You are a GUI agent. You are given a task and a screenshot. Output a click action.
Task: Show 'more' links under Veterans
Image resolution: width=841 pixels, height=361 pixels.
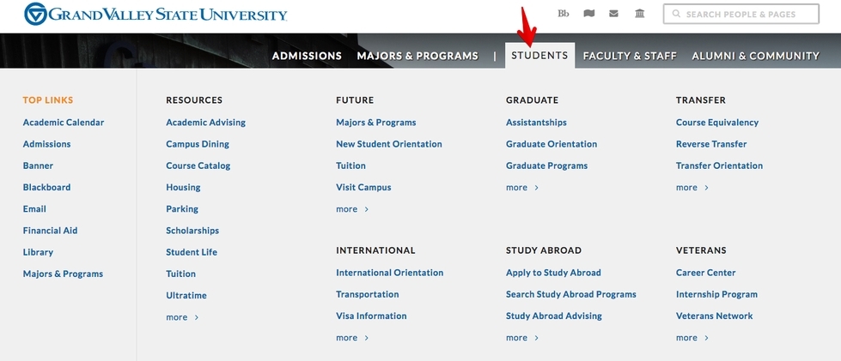(x=692, y=338)
